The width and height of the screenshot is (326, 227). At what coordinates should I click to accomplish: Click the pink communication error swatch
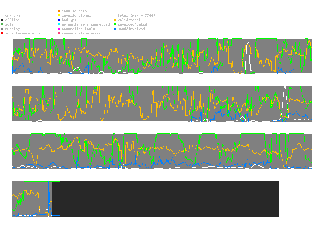pyautogui.click(x=59, y=33)
